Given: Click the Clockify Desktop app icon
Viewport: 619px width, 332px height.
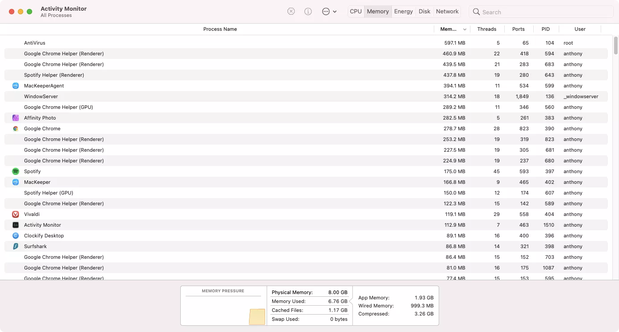Looking at the screenshot, I should pos(17,236).
